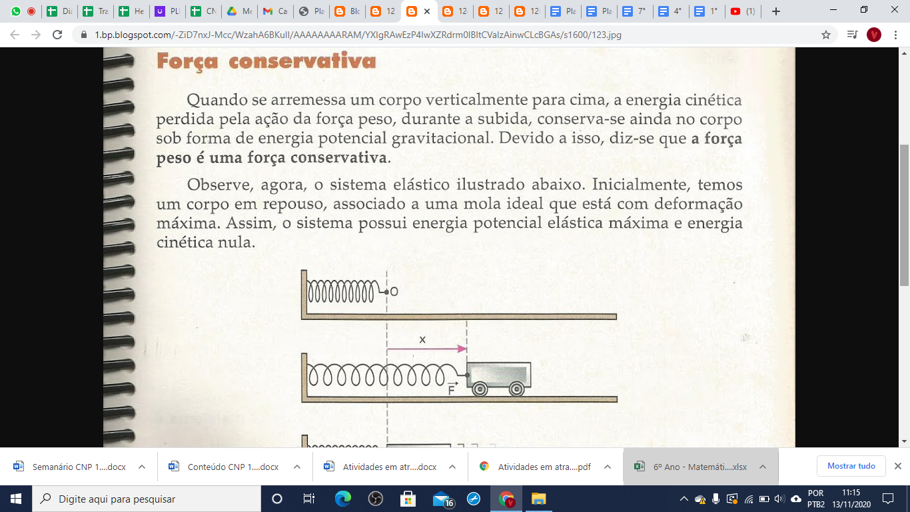
Task: Go forward to the next page
Action: point(36,35)
